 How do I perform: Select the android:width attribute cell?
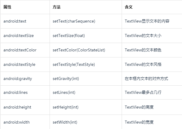click(x=17, y=122)
